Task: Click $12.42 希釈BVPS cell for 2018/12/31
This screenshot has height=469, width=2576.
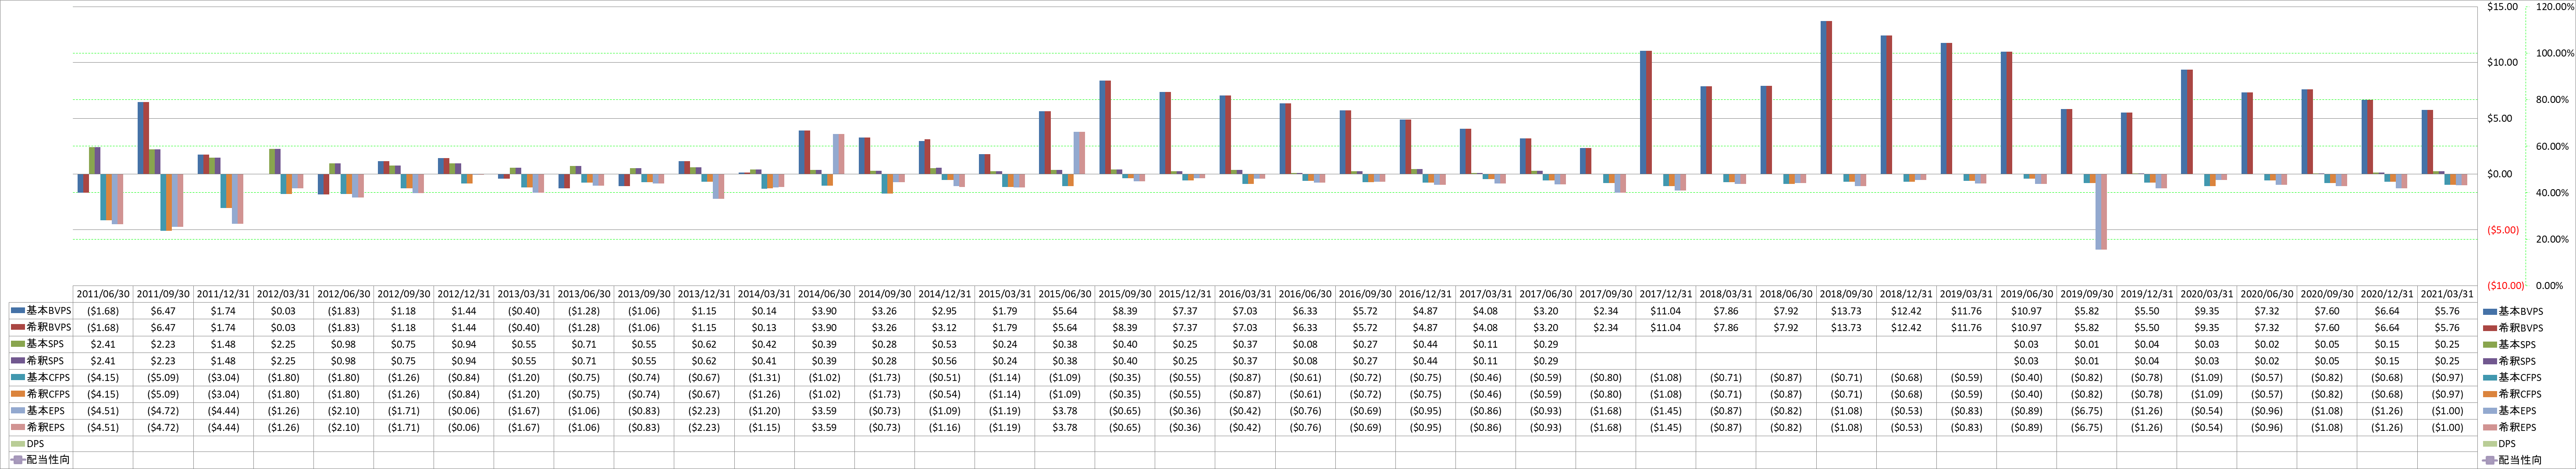Action: [x=1907, y=327]
